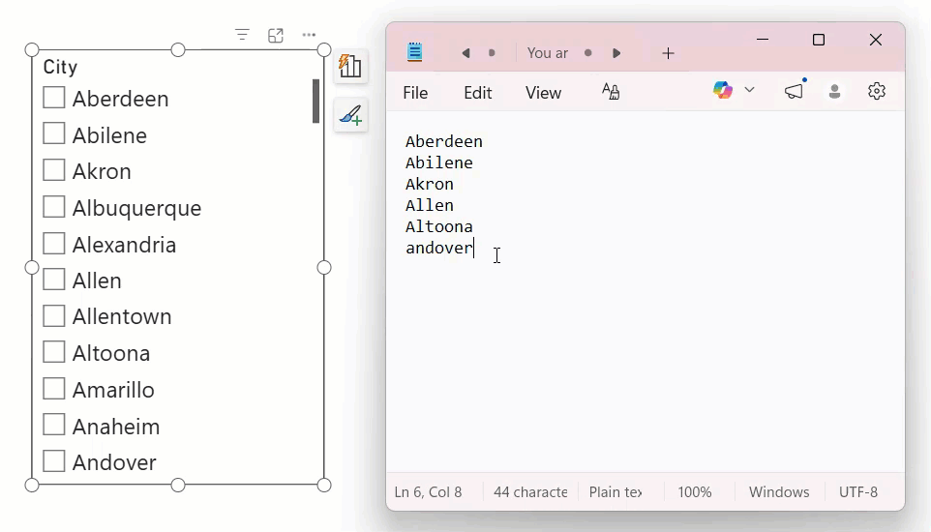Click the word andover in Notepad
Image resolution: width=931 pixels, height=532 pixels.
coord(439,248)
